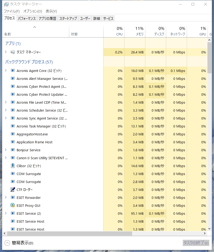Screen dimensions: 214x252
Task: Switch to the 詳細 tab
Action: [97, 19]
